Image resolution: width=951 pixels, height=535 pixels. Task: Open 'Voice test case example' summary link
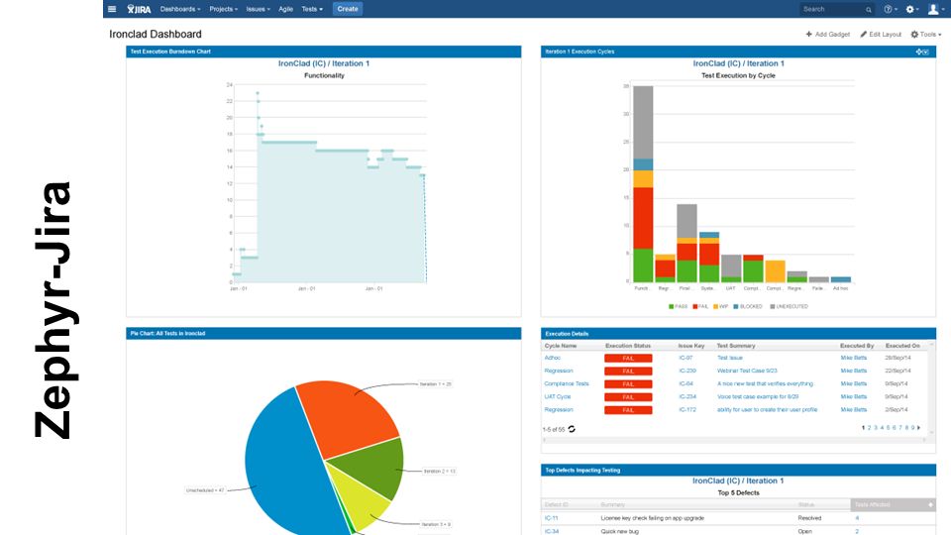(x=758, y=396)
